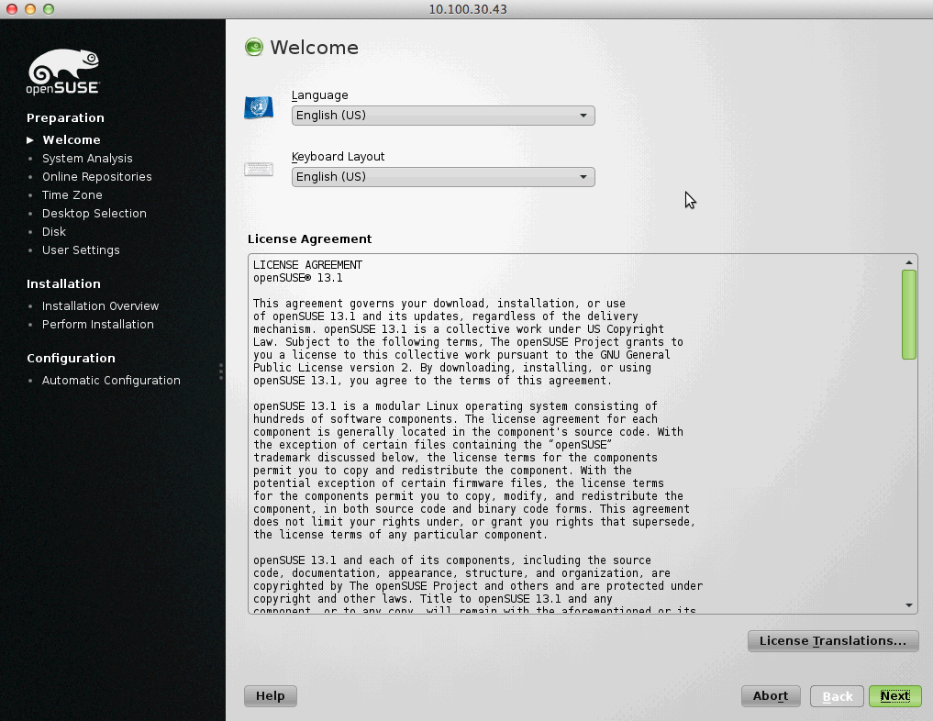Click the sidebar resize handle dots

(221, 372)
